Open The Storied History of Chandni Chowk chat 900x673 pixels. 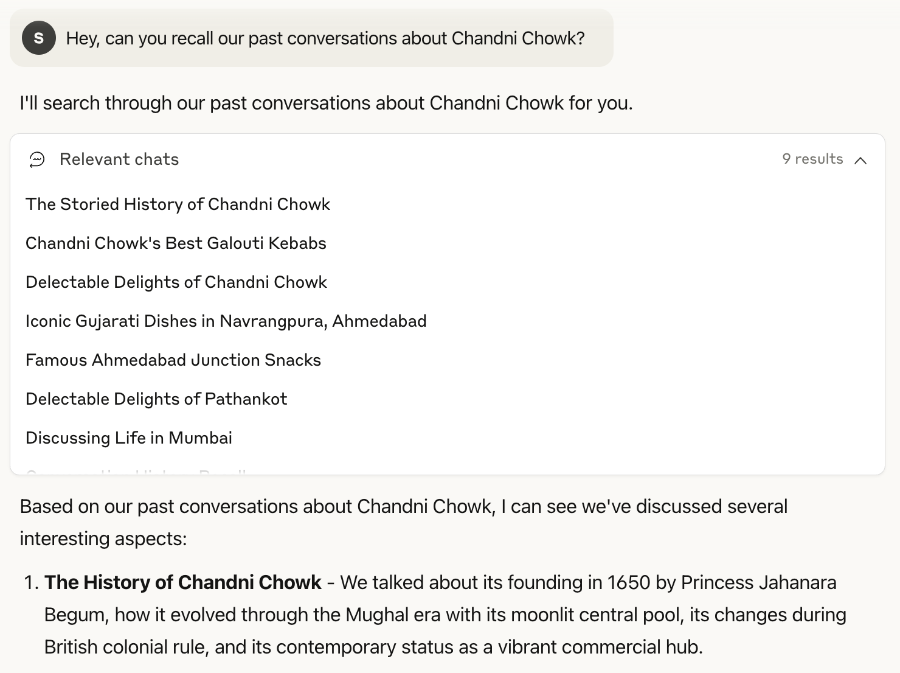coord(178,204)
